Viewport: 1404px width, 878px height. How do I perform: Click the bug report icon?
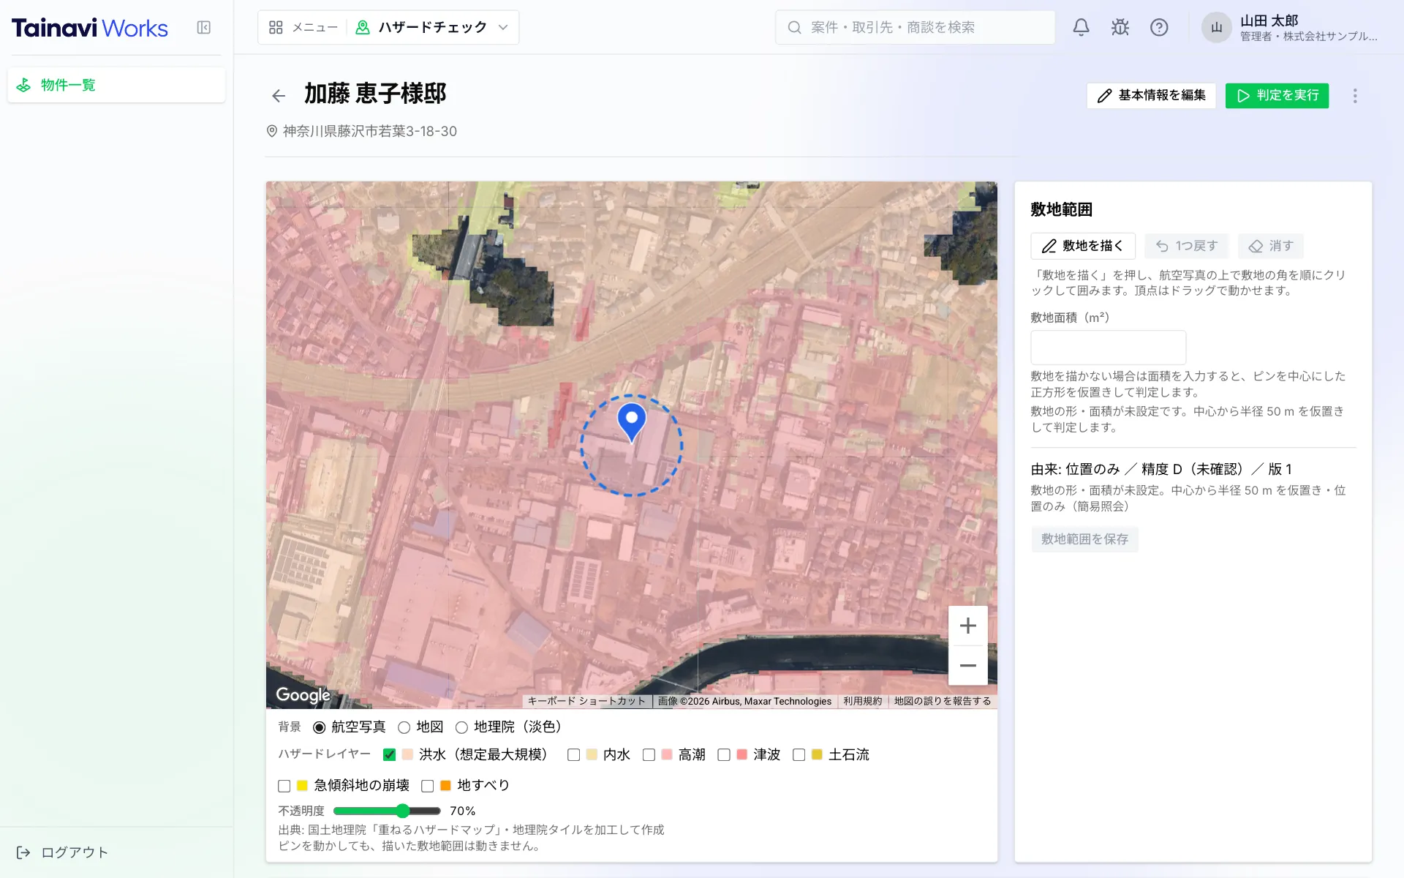click(x=1120, y=28)
